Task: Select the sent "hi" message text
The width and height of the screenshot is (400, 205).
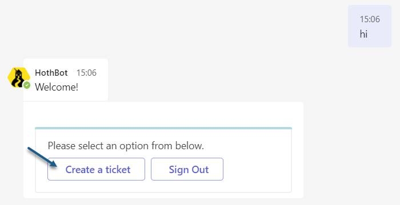Action: tap(363, 34)
